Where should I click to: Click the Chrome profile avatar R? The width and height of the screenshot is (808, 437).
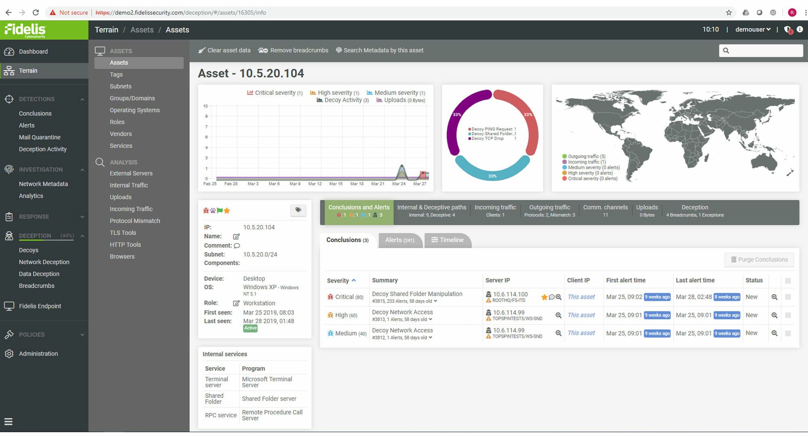792,13
